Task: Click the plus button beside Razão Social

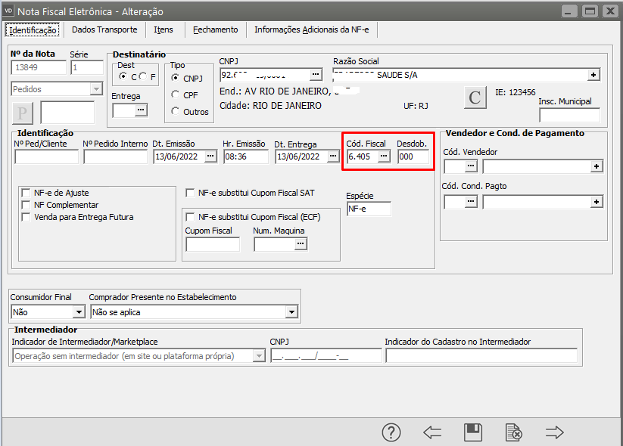Action: click(593, 74)
